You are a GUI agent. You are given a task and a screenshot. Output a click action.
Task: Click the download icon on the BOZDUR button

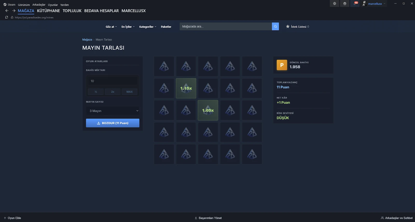pos(99,123)
